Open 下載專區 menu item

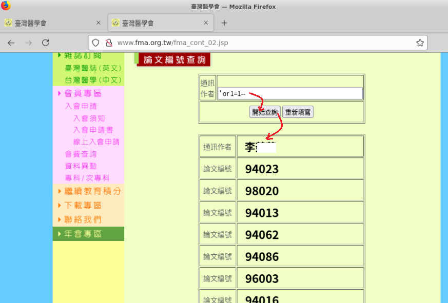point(83,205)
